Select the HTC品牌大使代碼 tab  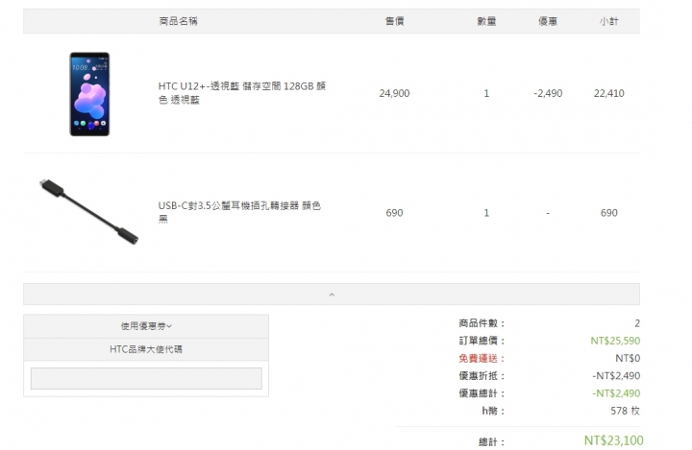[146, 349]
